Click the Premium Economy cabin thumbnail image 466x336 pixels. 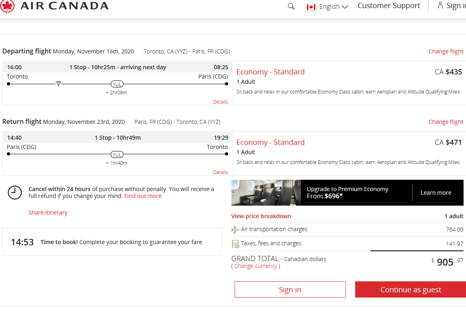tap(265, 192)
